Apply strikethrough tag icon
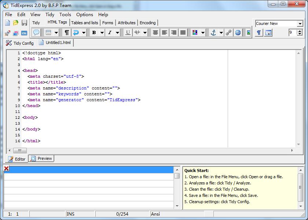 click(137, 32)
